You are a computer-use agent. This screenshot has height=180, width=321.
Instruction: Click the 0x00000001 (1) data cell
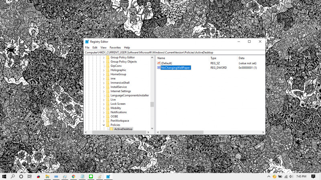pos(248,68)
